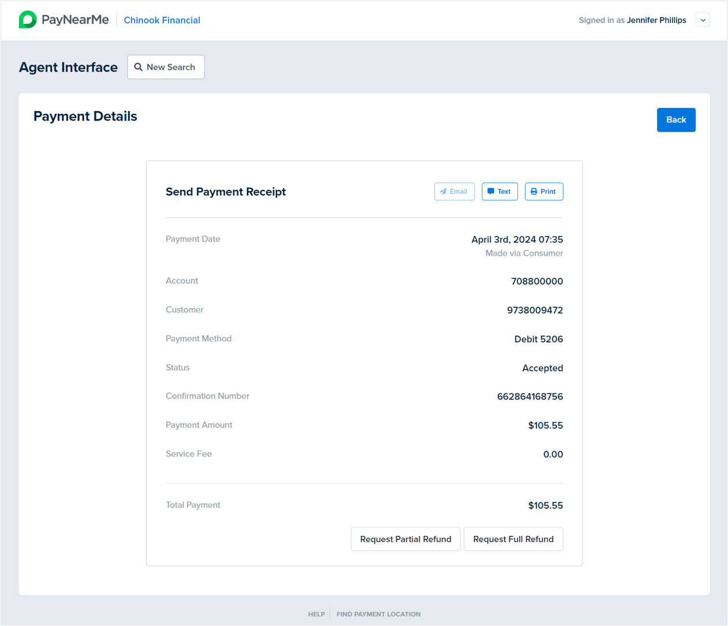The image size is (728, 626).
Task: Click payment method Debit 5206
Action: click(x=539, y=339)
